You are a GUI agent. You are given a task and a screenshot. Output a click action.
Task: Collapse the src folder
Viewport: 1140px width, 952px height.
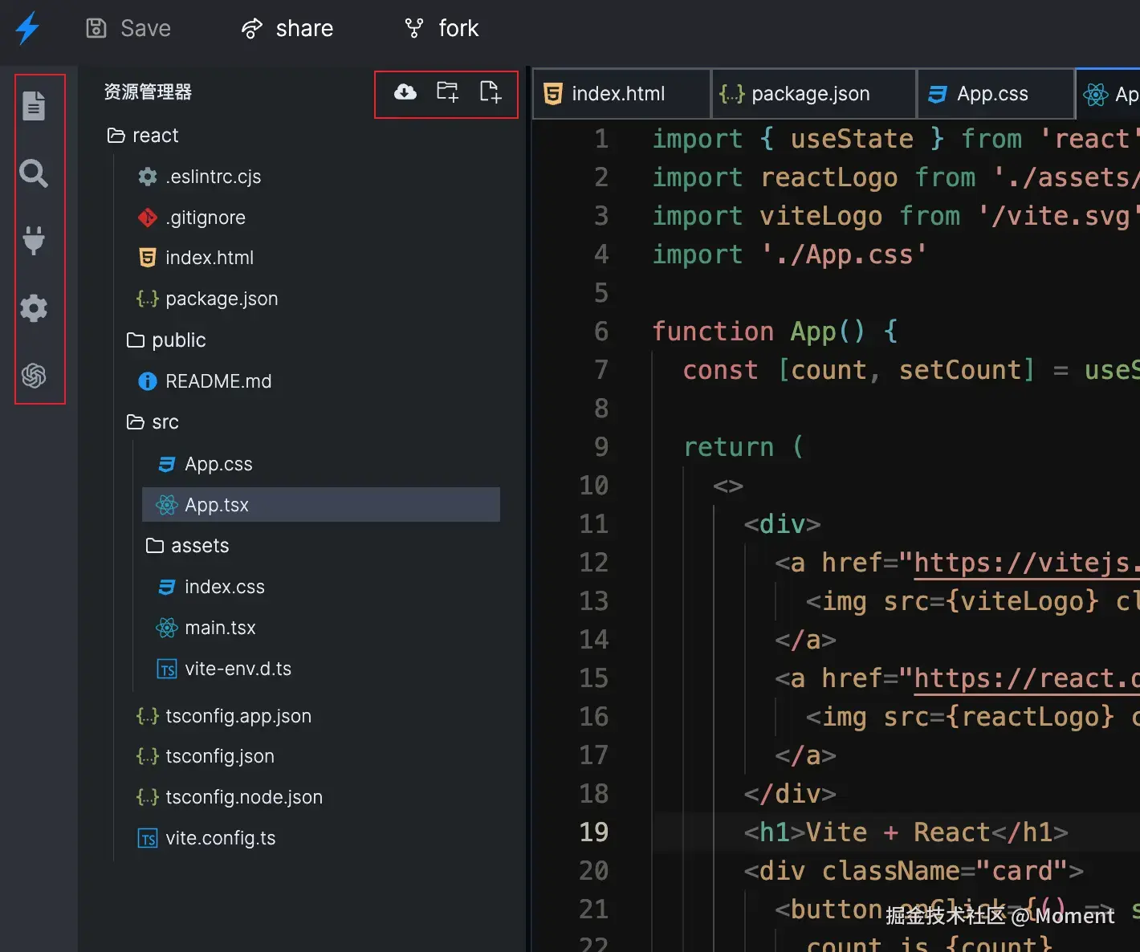pos(153,422)
